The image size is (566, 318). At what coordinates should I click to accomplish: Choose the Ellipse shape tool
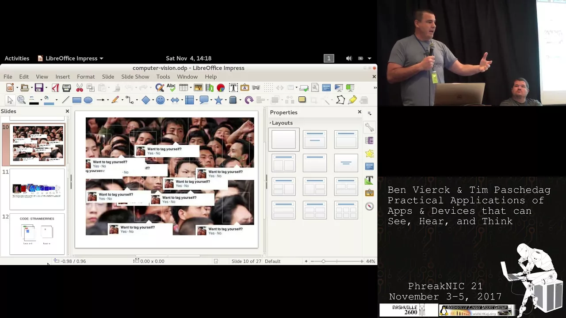tap(88, 100)
